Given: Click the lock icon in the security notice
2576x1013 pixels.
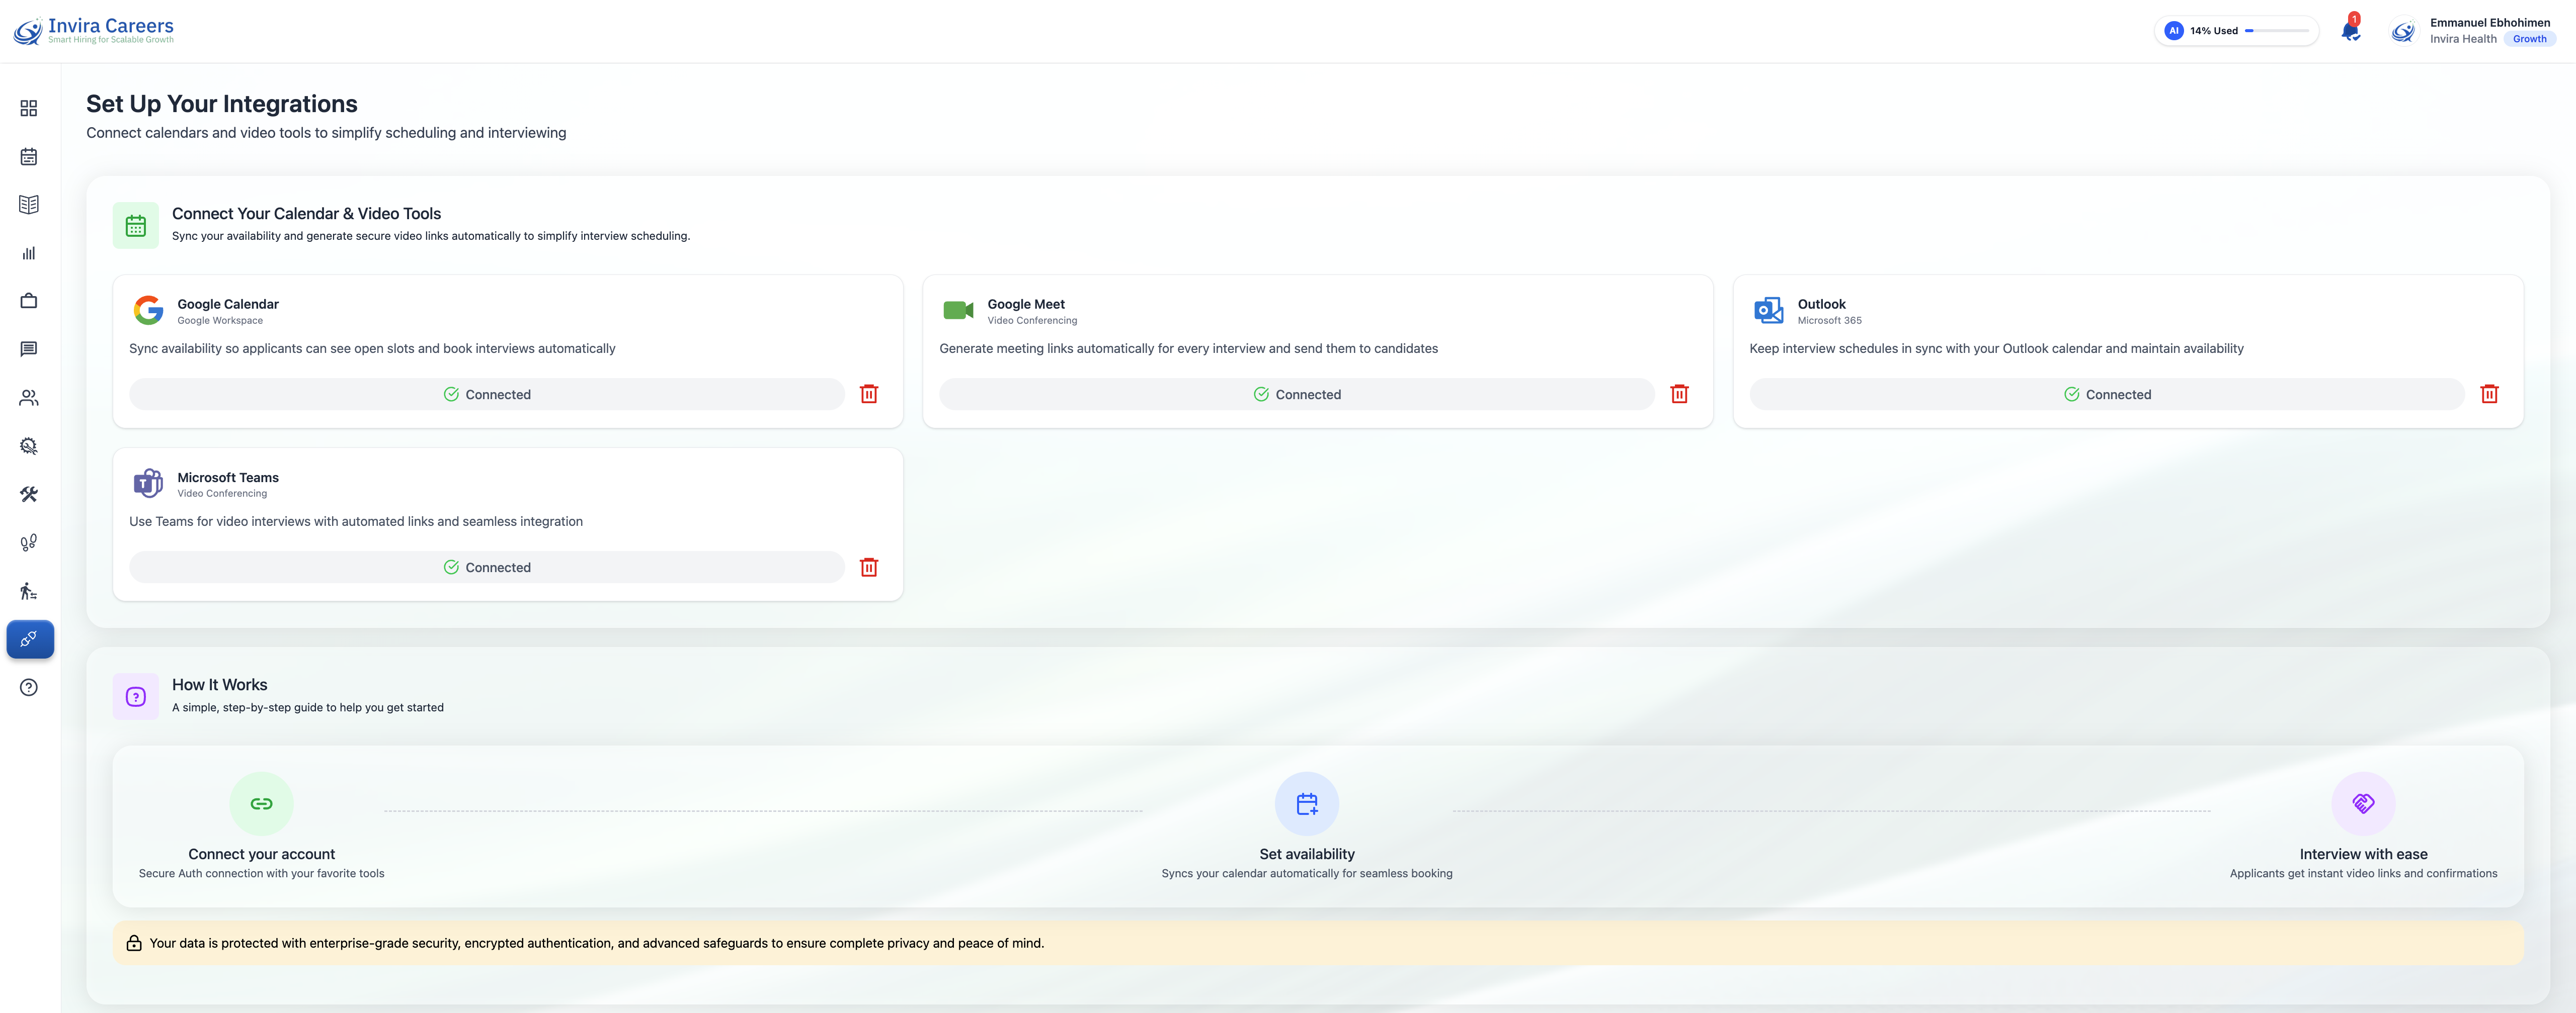Looking at the screenshot, I should tap(134, 943).
